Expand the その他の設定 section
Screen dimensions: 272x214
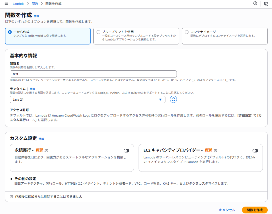(12, 179)
